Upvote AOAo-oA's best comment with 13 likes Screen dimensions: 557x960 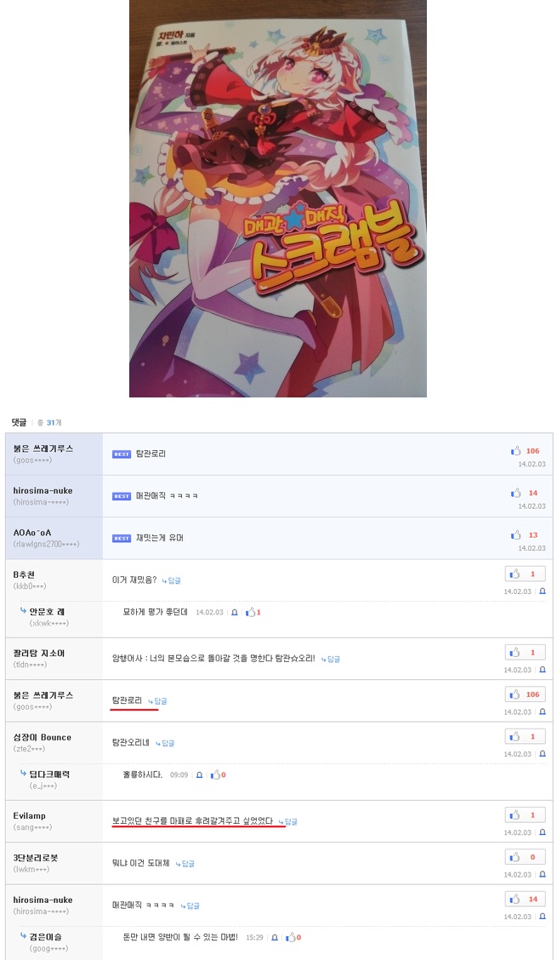click(x=516, y=535)
